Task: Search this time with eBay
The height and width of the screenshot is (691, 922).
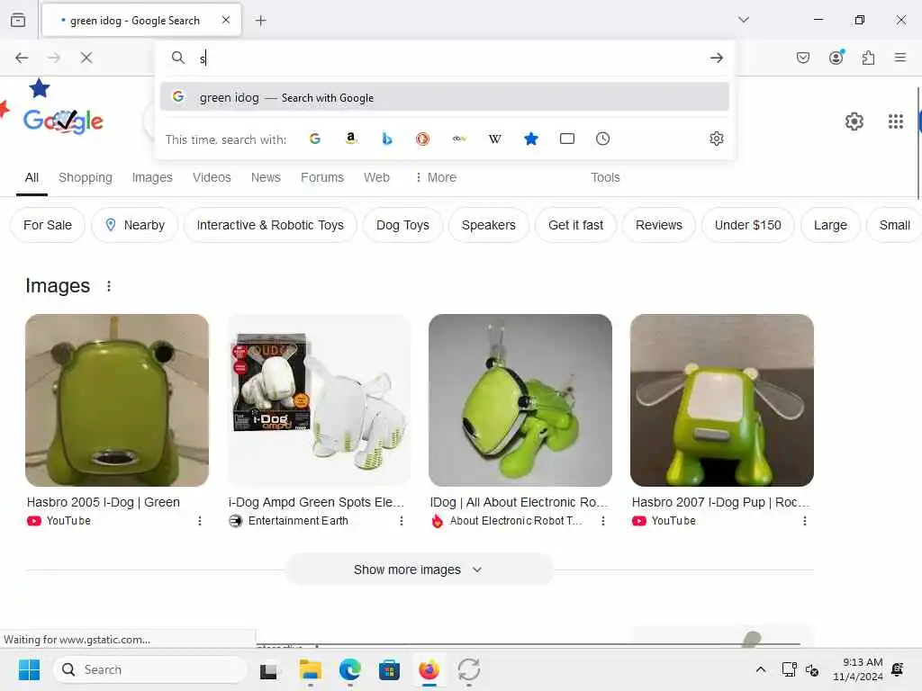Action: coord(458,139)
